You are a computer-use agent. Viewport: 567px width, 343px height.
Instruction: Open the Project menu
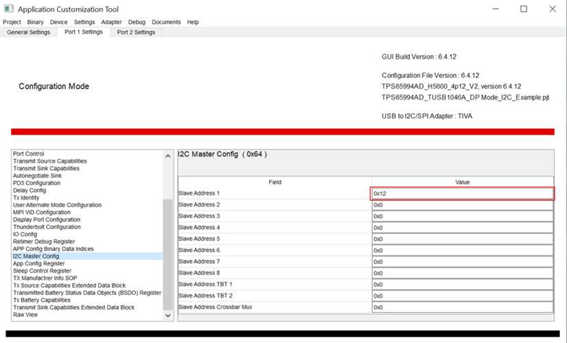point(12,22)
